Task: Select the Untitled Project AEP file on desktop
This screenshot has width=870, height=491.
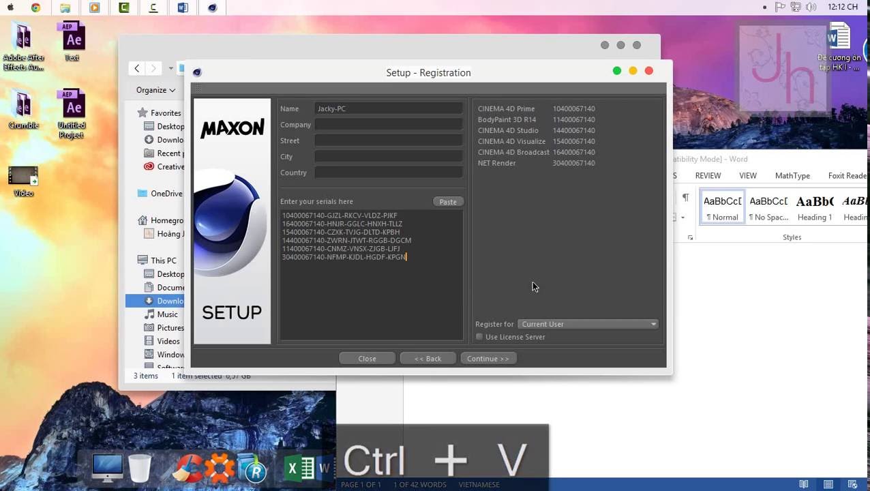Action: 72,113
